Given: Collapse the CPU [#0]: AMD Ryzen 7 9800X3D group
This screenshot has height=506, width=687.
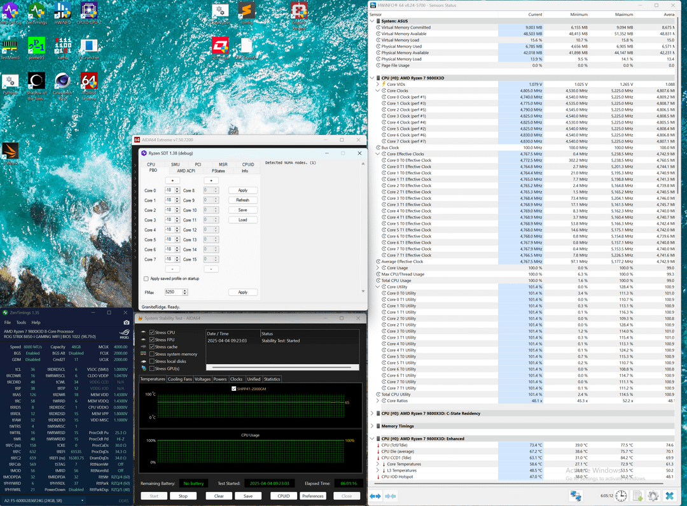Looking at the screenshot, I should pos(372,78).
